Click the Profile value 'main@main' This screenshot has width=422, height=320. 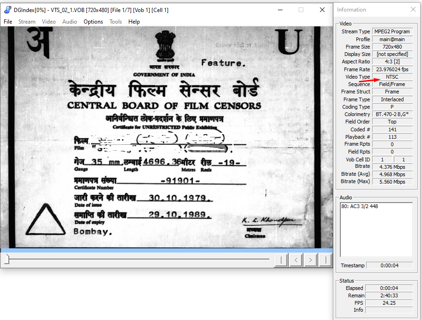tap(392, 39)
